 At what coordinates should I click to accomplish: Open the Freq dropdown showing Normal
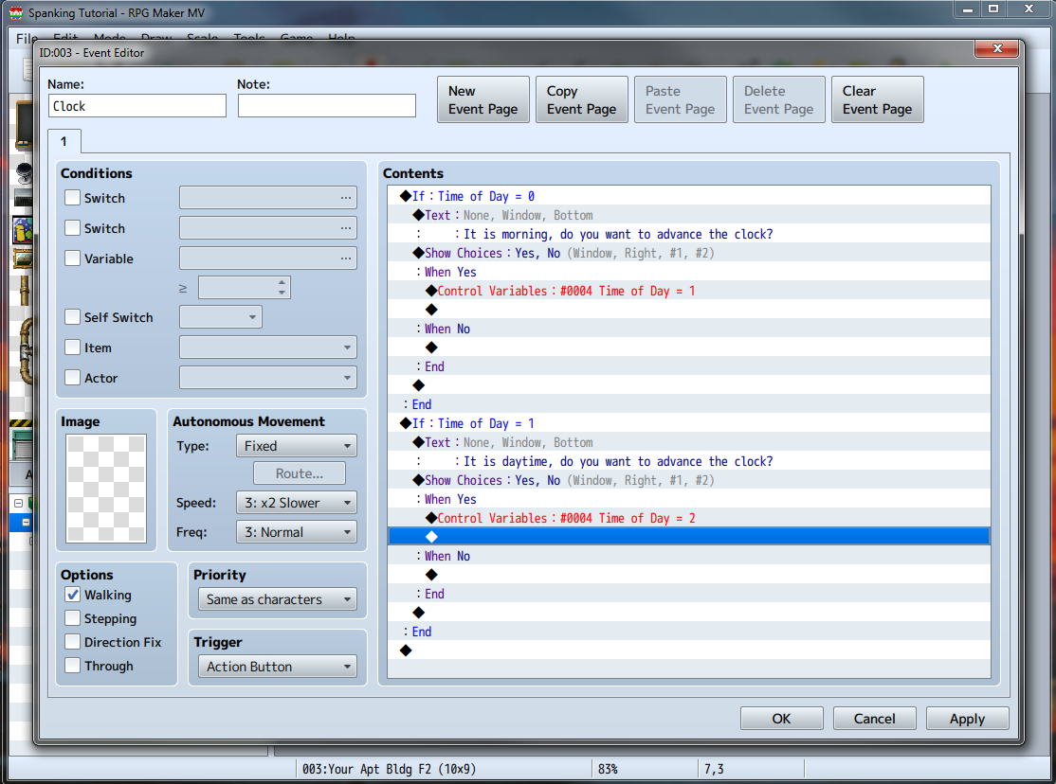point(297,531)
